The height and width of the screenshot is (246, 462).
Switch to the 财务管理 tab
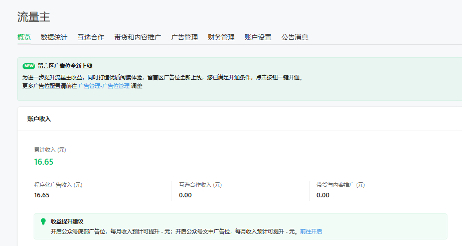click(x=221, y=37)
